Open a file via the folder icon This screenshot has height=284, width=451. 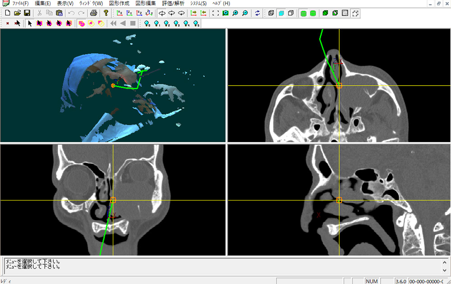17,13
